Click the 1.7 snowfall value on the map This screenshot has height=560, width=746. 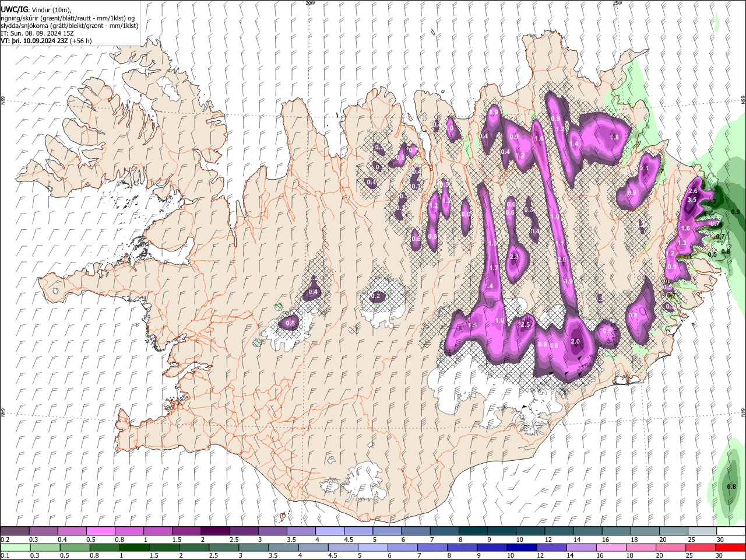493,268
